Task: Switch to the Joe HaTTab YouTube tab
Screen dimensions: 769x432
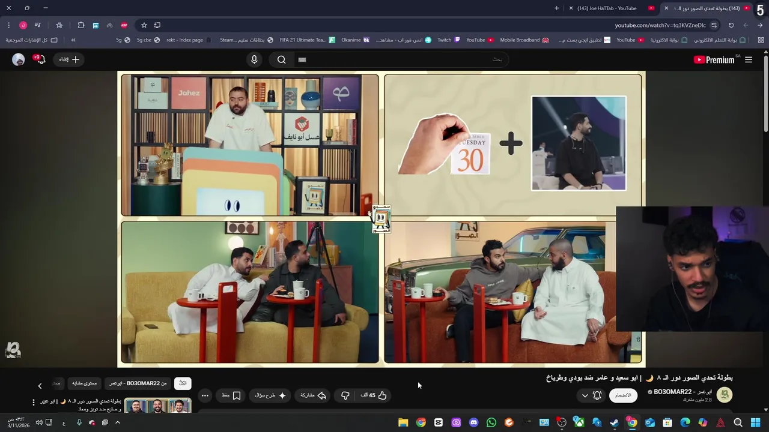Action: click(612, 8)
